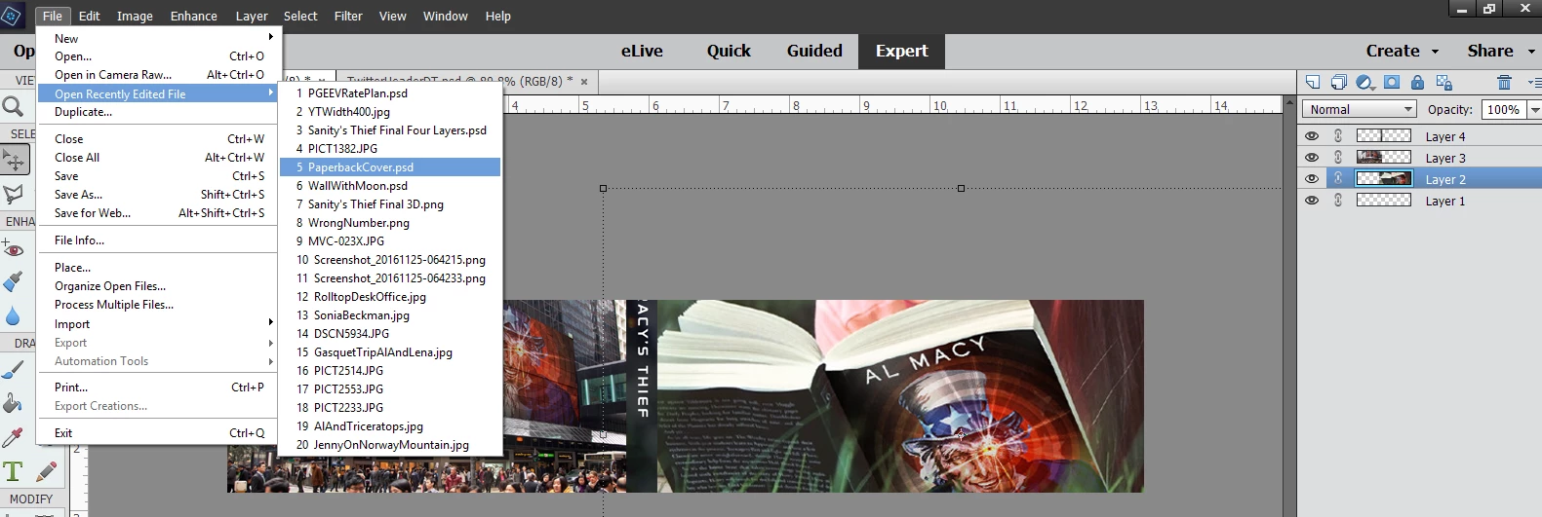Toggle link icon on Layer 3
The height and width of the screenshot is (517, 1542).
click(x=1338, y=158)
